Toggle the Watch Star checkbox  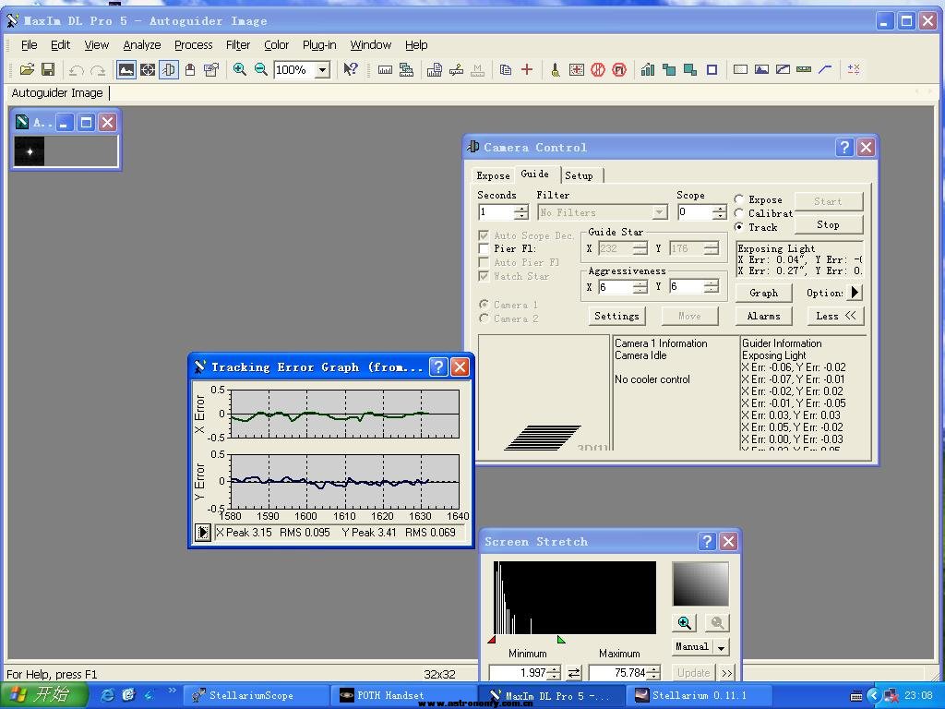pos(484,276)
